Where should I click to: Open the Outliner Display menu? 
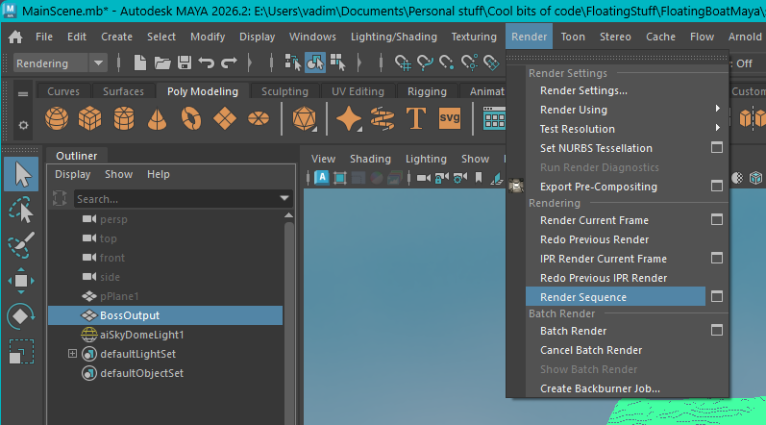tap(72, 174)
